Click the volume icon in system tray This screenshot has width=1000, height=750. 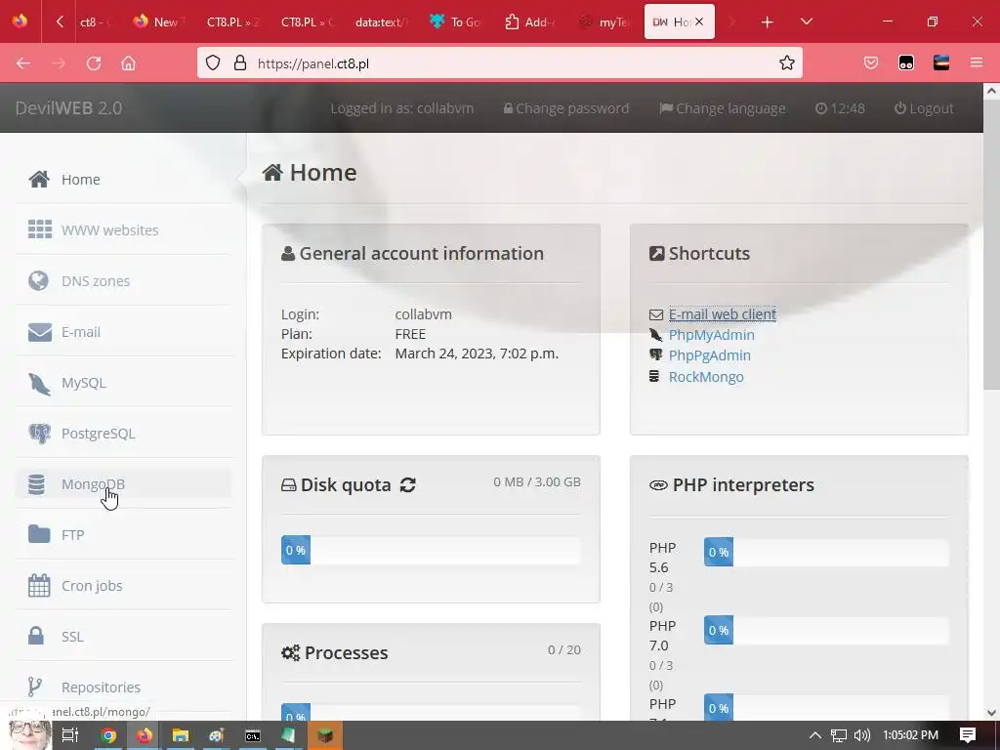tap(861, 735)
